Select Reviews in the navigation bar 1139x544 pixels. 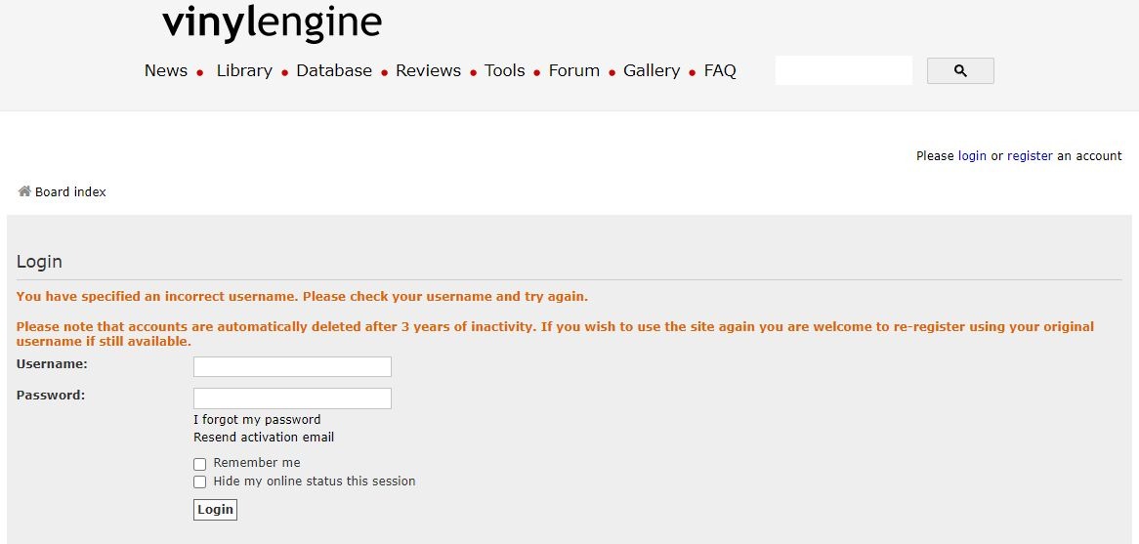pos(429,70)
